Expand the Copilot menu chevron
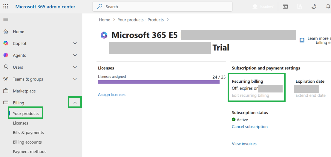This screenshot has width=331, height=157. pyautogui.click(x=75, y=43)
